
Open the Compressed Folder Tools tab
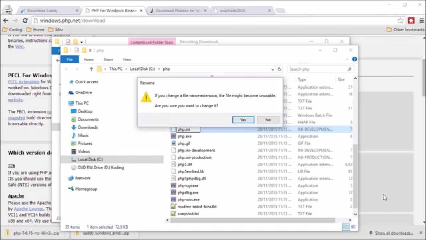[152, 42]
